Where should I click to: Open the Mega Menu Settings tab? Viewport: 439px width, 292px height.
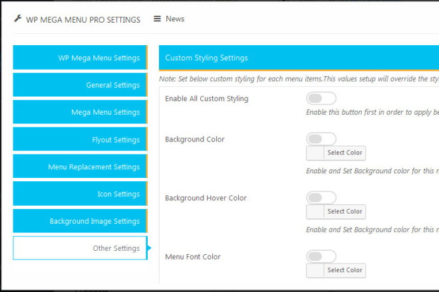(80, 112)
